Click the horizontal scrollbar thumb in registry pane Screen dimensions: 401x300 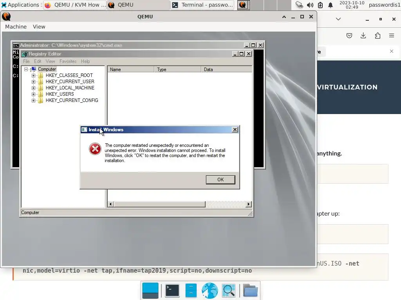160,204
